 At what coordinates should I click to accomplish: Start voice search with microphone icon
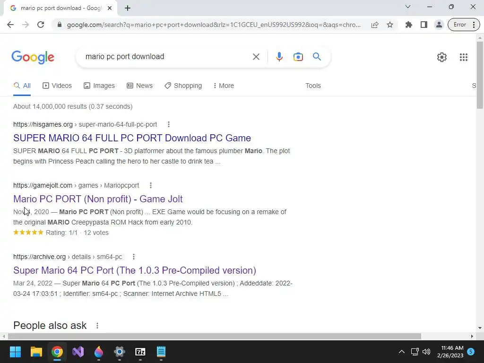279,57
